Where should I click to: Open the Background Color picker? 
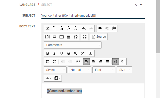(57, 78)
